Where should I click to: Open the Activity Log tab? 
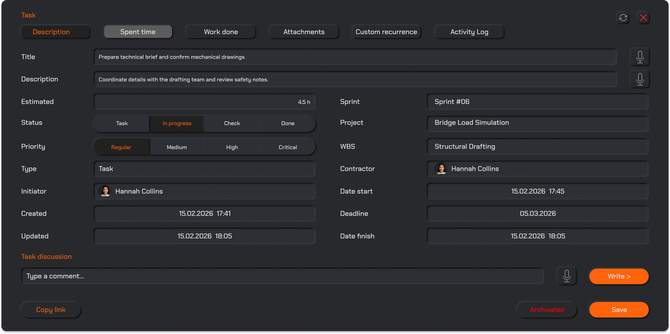click(x=469, y=32)
